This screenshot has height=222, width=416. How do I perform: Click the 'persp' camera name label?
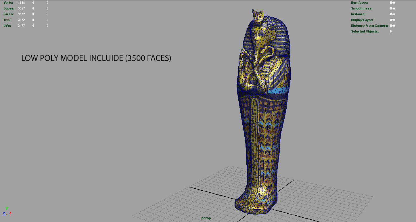click(206, 218)
